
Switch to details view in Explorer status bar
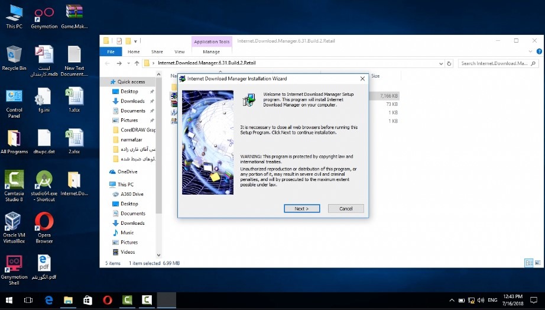[x=528, y=263]
